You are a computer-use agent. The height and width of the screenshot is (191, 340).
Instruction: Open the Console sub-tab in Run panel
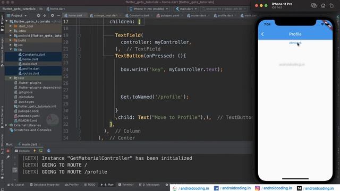22,151
